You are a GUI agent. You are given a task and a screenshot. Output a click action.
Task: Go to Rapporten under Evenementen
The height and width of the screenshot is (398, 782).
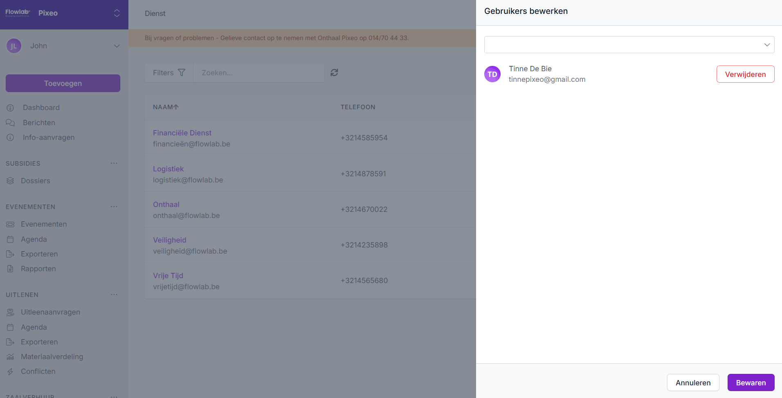(x=38, y=269)
